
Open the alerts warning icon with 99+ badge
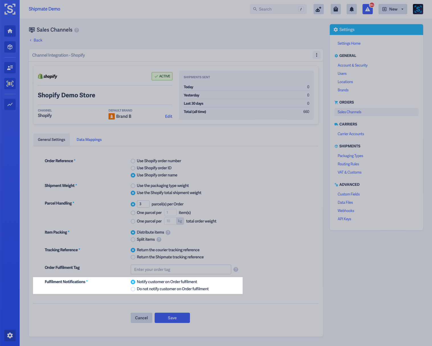pyautogui.click(x=367, y=9)
